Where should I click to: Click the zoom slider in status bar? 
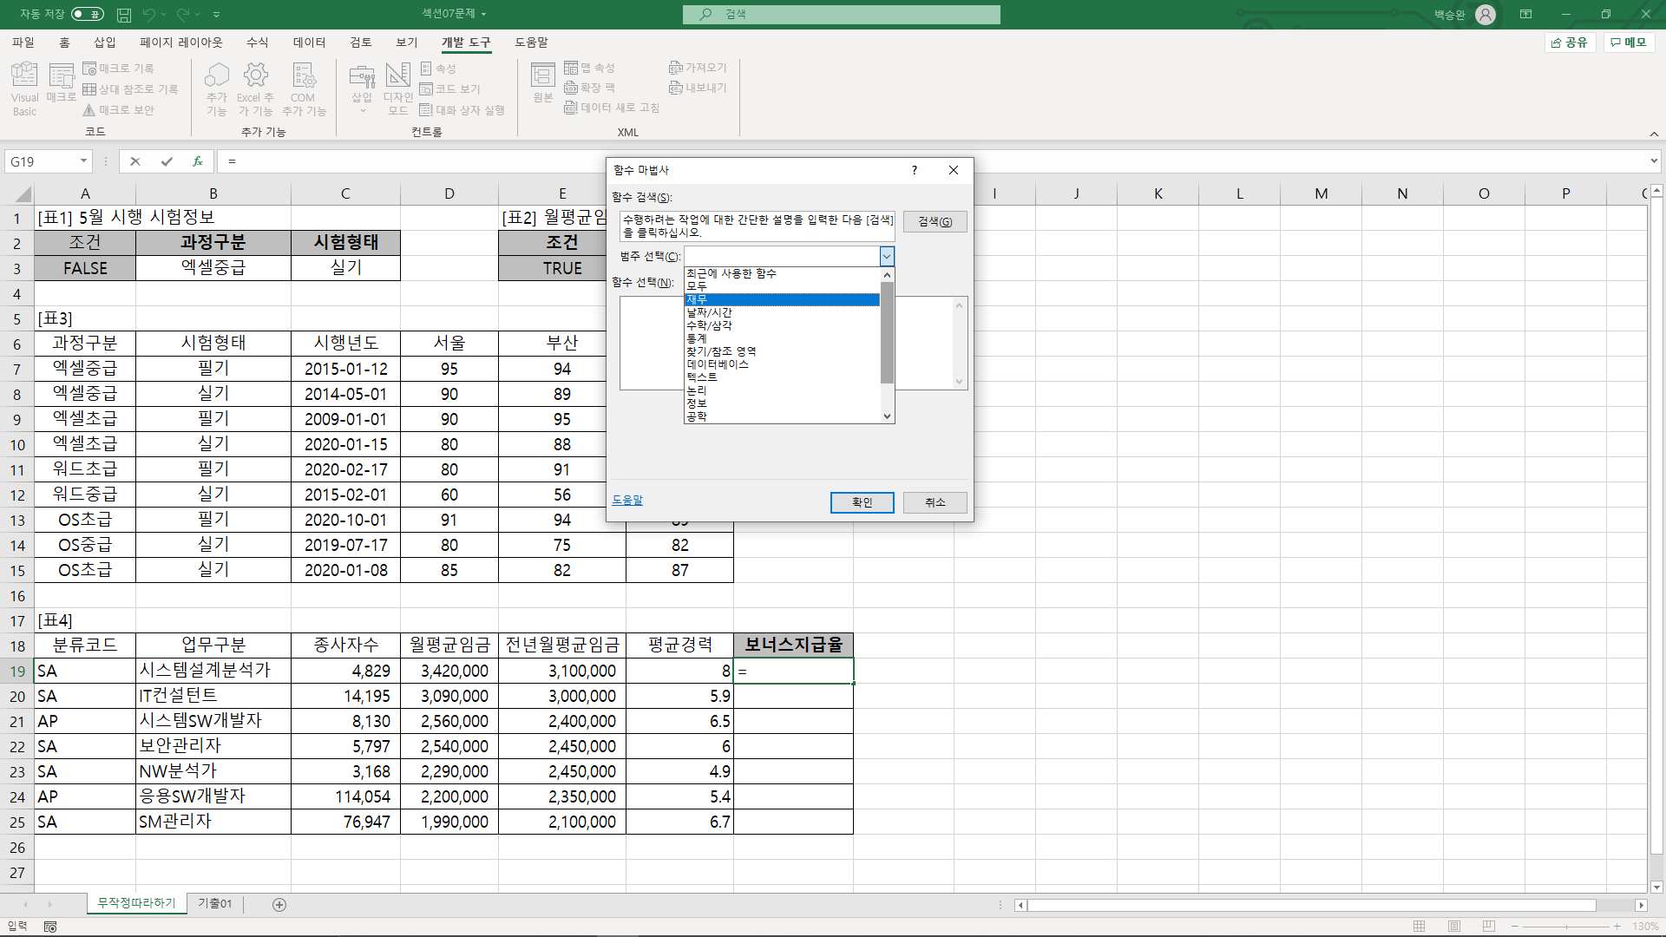1566,927
